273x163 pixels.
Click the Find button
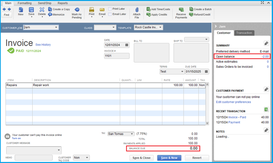tap(7, 15)
